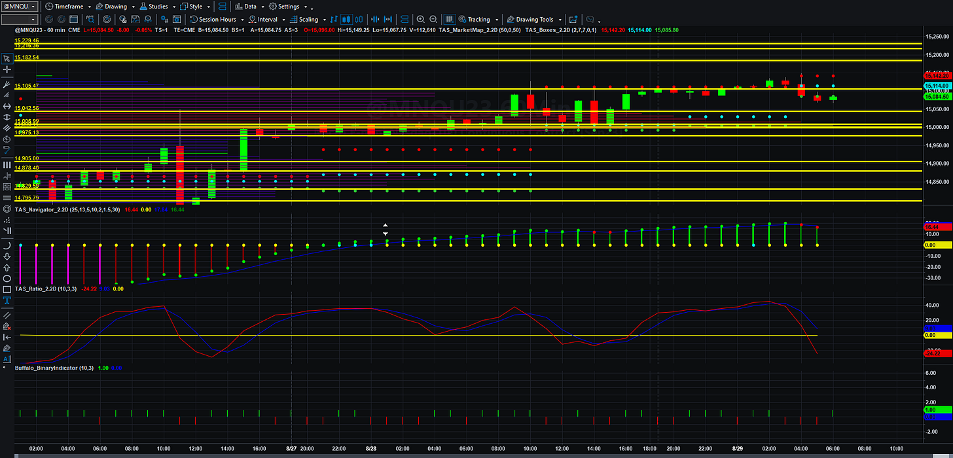Toggle the grid display button

tap(450, 20)
